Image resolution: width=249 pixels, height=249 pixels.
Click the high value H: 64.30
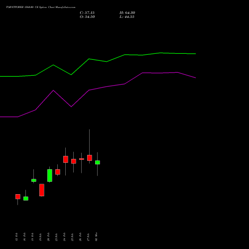tap(127, 13)
